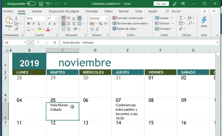Viewport: 222px width, 136px height.
Task: Align text to middle vertically
Action: 69,18
